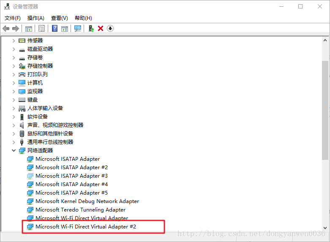Click the Device Manager title bar icon
The image size is (330, 242).
(7, 6)
